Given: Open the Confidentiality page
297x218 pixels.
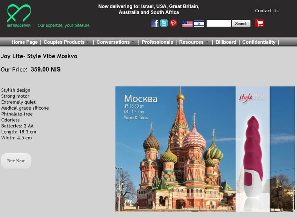Looking at the screenshot, I should (x=259, y=42).
